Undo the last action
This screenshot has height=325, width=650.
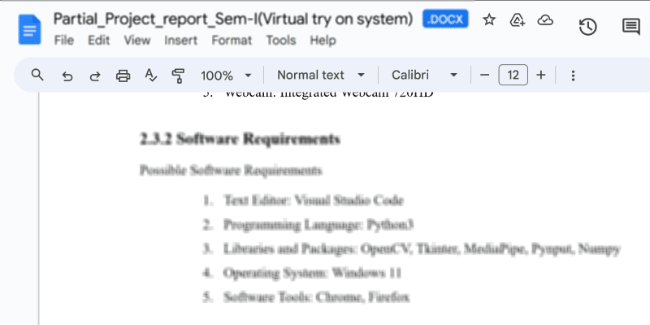click(x=67, y=76)
